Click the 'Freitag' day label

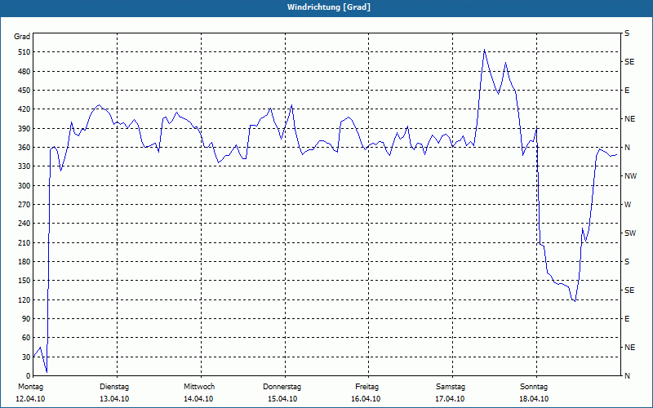pos(366,387)
